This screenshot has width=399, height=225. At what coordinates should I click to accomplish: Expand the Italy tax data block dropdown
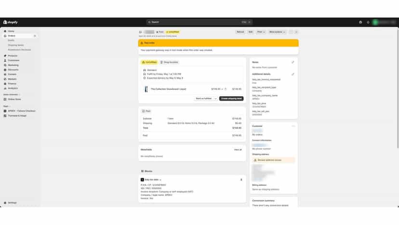coord(160,180)
